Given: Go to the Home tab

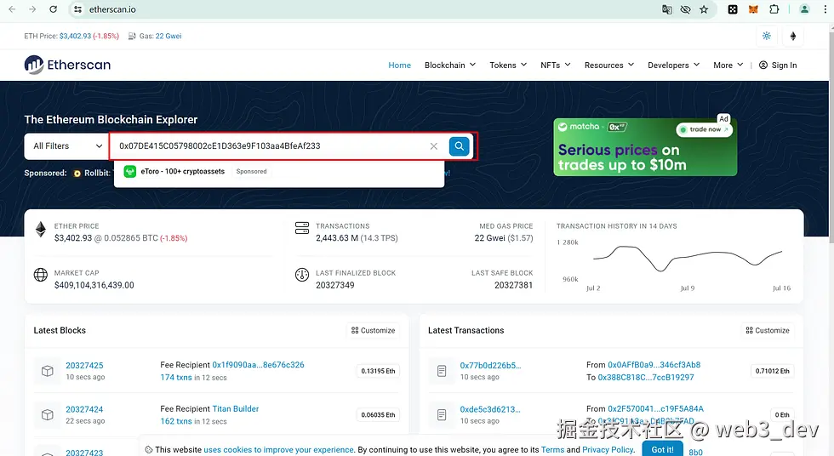Looking at the screenshot, I should click(399, 65).
